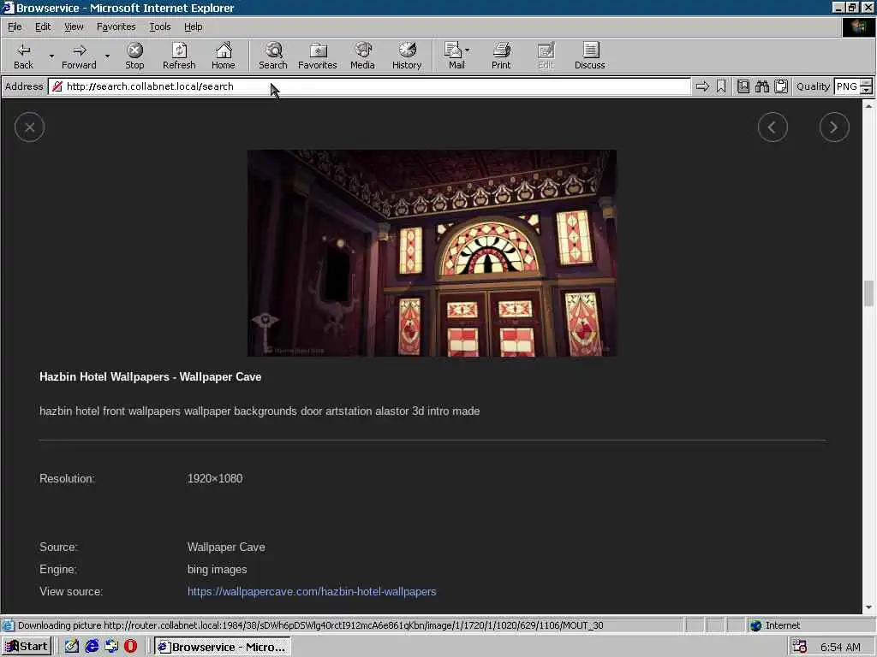Click the Hazbin Hotel Wallpapers title
Image resolution: width=877 pixels, height=657 pixels.
151,376
